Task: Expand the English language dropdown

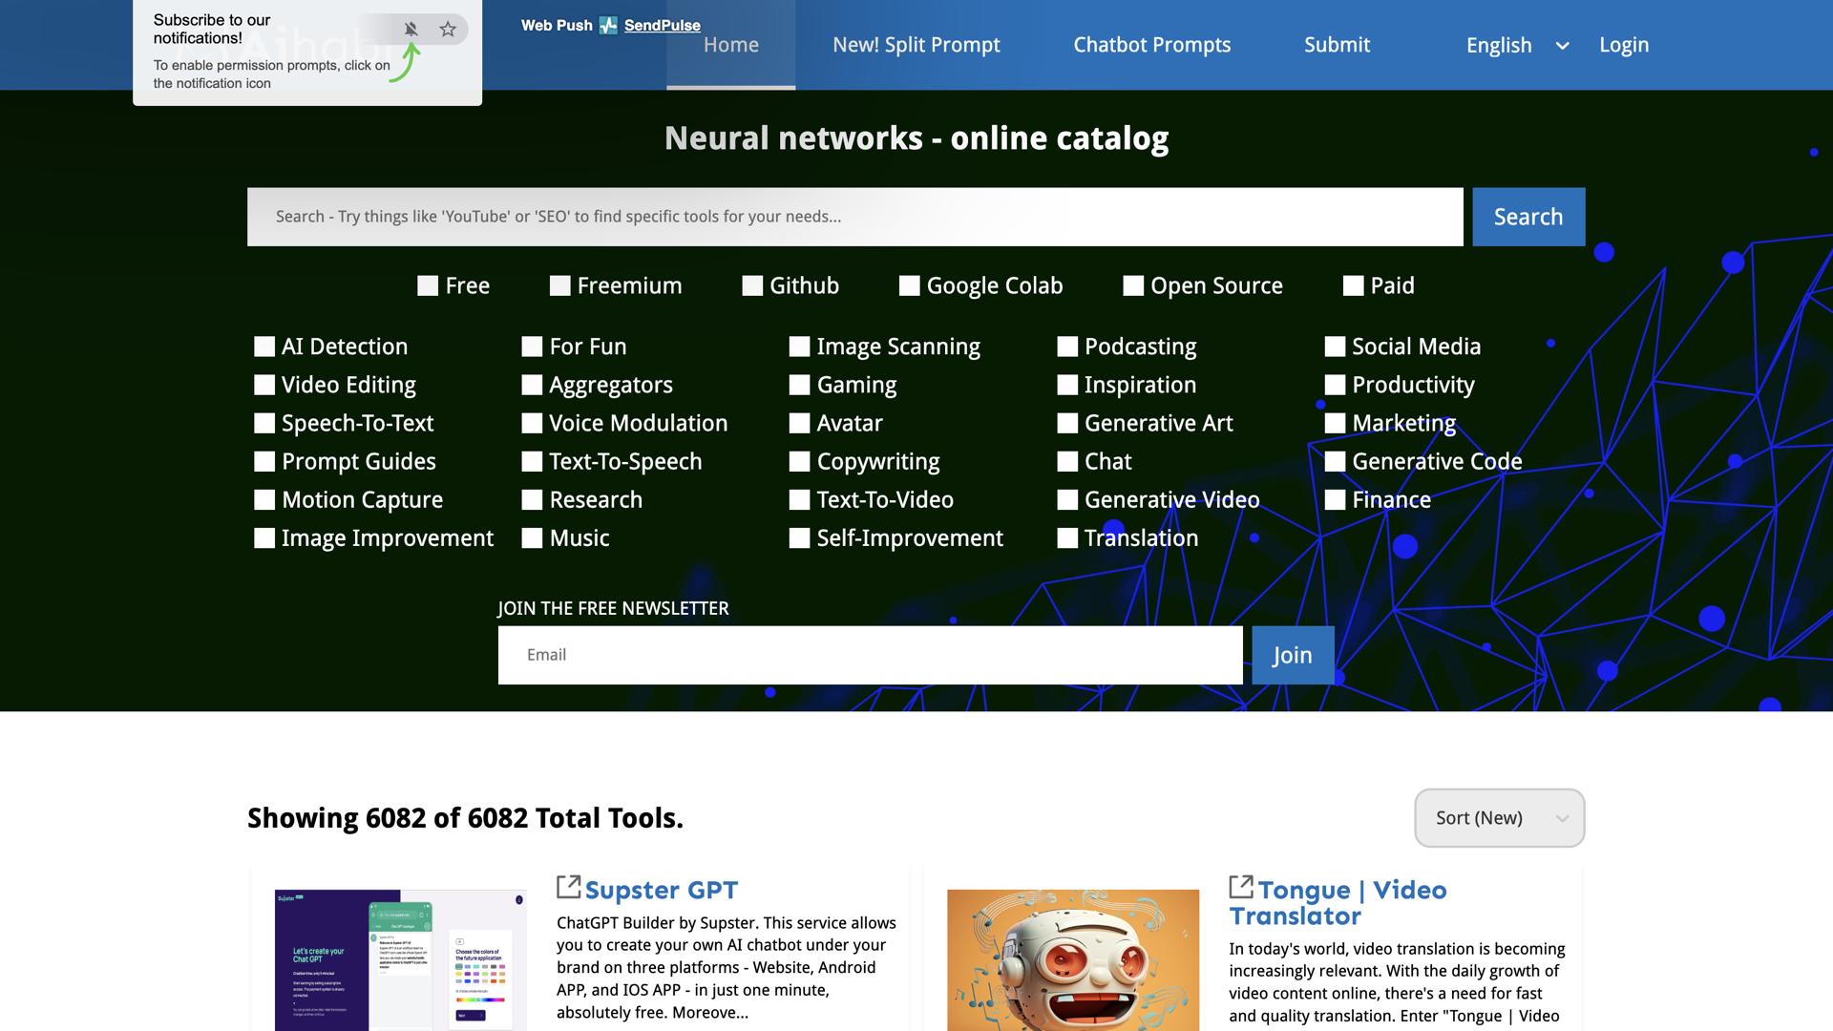Action: tap(1516, 45)
